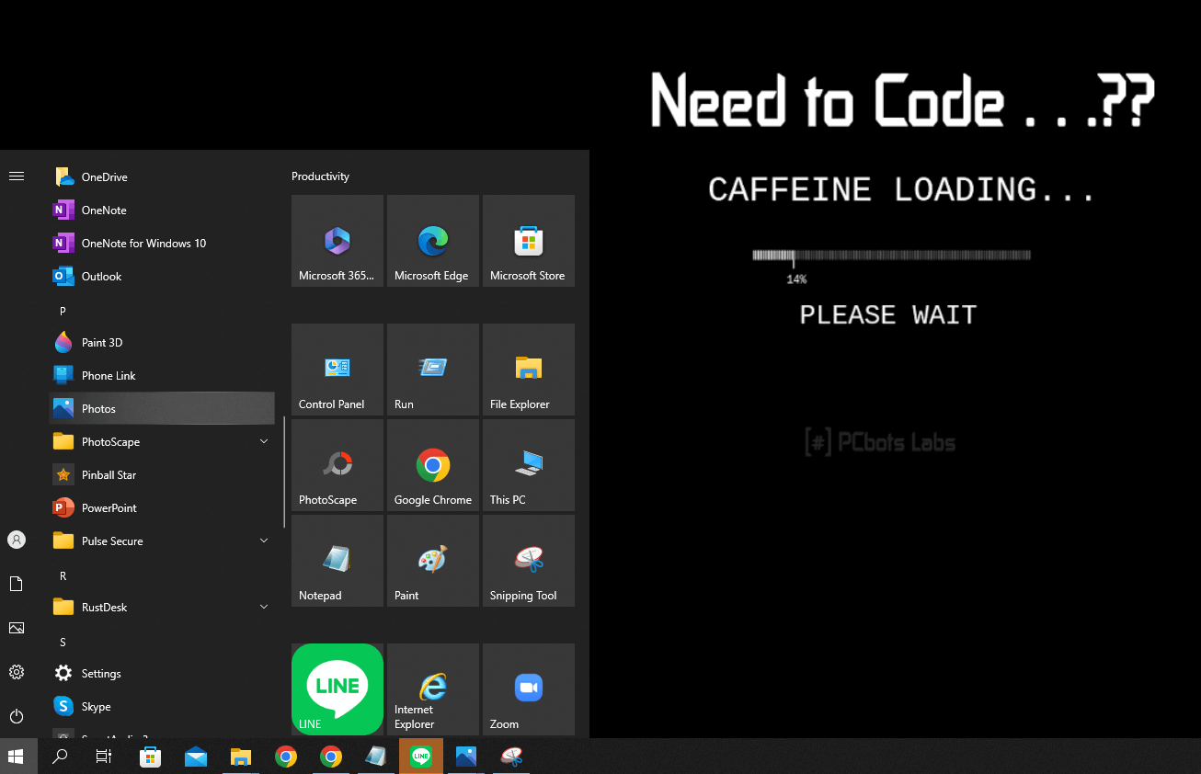Click the letter P section header
The height and width of the screenshot is (774, 1201).
click(63, 312)
